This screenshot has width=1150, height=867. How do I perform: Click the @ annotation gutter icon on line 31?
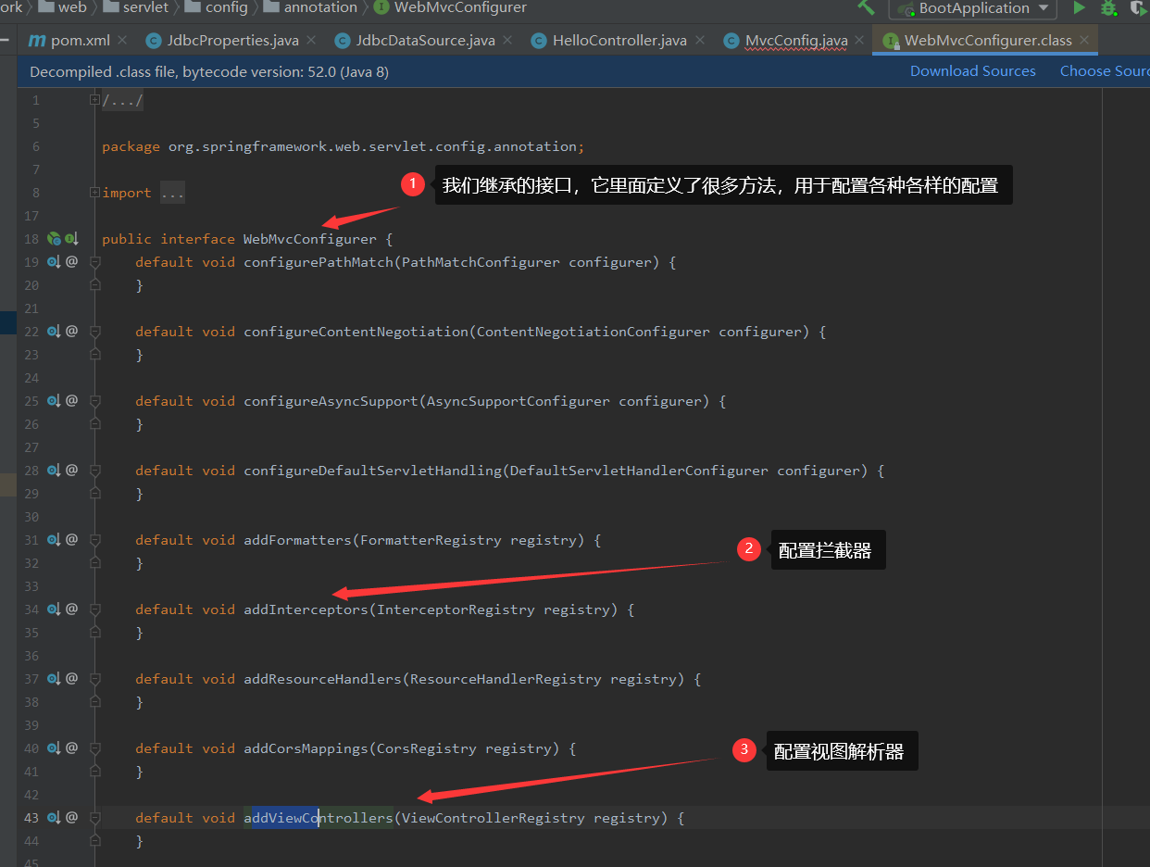coord(71,540)
